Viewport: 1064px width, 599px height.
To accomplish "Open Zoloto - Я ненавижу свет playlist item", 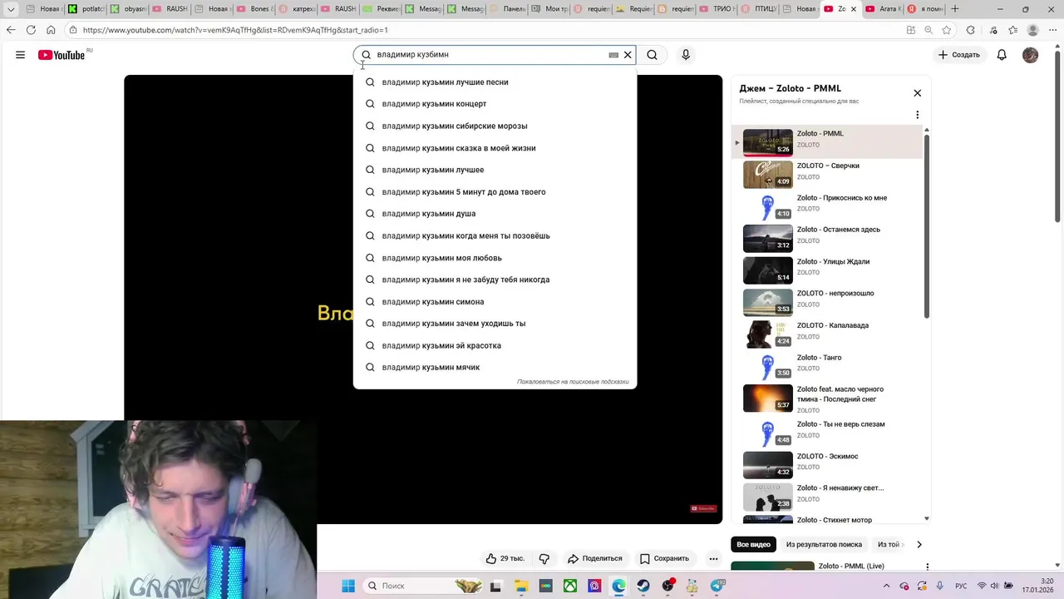I will [x=827, y=497].
